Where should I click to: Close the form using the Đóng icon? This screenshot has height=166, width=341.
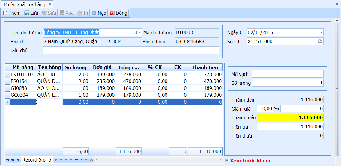pos(112,13)
